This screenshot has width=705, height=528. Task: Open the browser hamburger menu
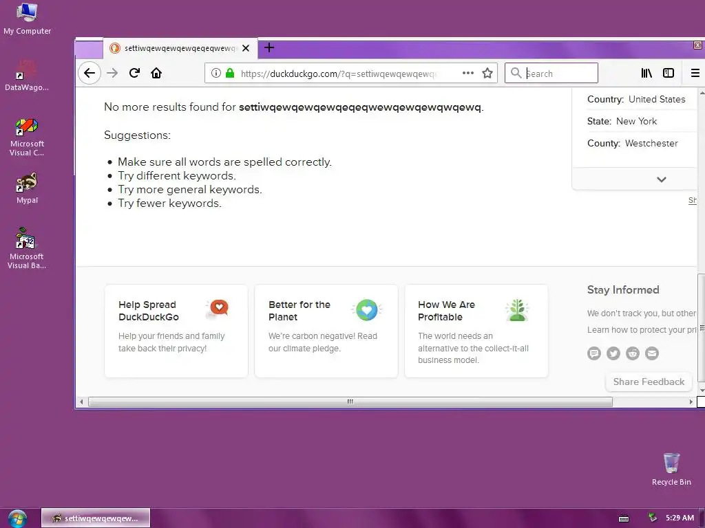[x=695, y=73]
